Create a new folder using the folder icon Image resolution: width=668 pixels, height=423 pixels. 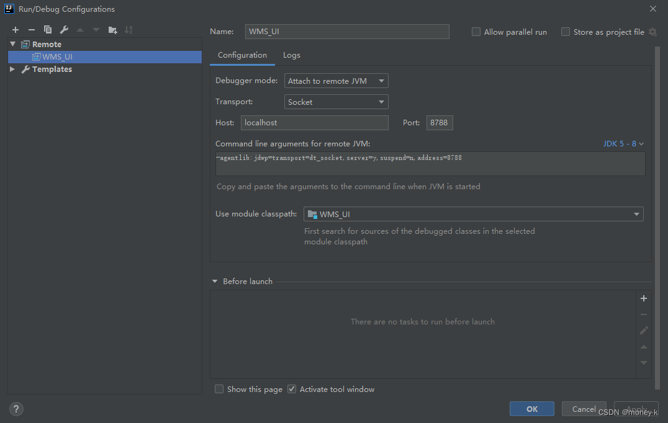click(113, 29)
